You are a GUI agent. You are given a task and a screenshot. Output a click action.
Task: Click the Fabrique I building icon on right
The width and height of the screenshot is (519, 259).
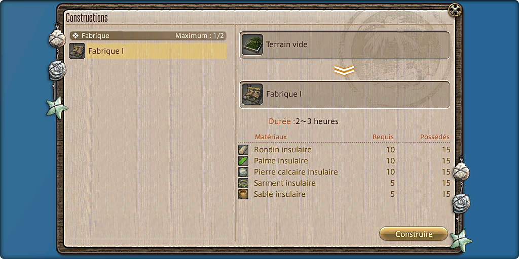pos(252,94)
